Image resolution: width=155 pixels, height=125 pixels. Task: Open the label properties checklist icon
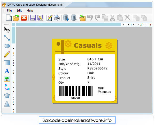pyautogui.click(x=49, y=18)
